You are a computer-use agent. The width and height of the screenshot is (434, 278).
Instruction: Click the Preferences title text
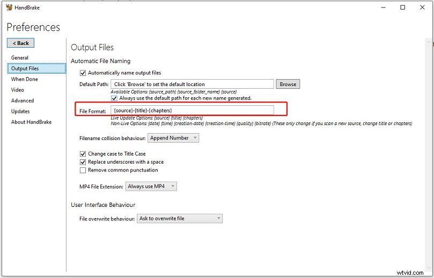coord(33,27)
